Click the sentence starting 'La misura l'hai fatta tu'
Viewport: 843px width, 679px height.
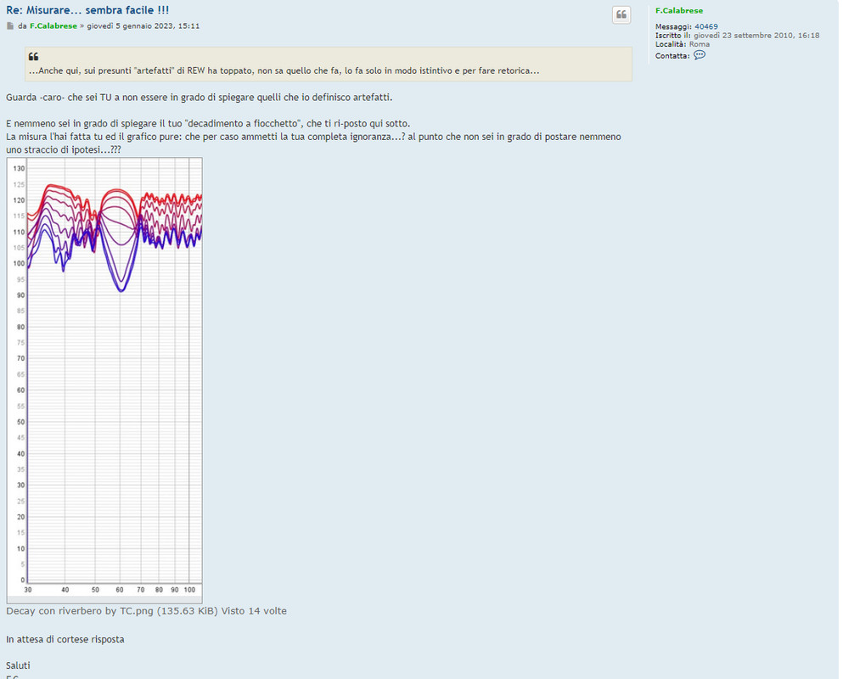coord(313,143)
